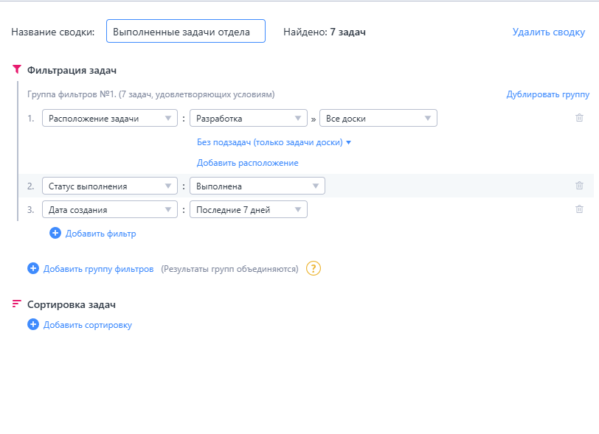Remove the Статус выполнения filter with trash icon
The width and height of the screenshot is (599, 434).
(x=581, y=185)
